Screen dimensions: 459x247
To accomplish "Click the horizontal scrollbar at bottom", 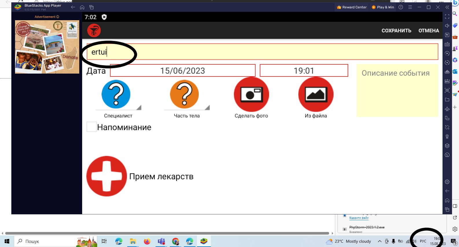I will 167,233.
